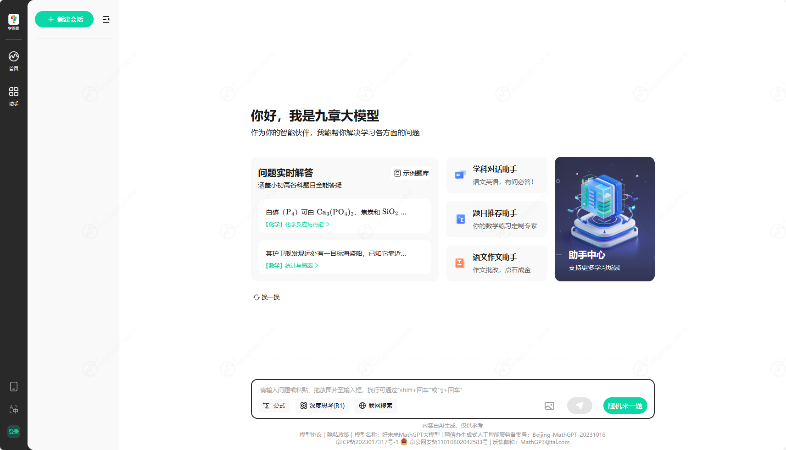Image resolution: width=786 pixels, height=450 pixels.
Task: Open the 首页 navigation item
Action: pyautogui.click(x=13, y=60)
